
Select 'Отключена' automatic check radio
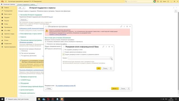(20, 51)
